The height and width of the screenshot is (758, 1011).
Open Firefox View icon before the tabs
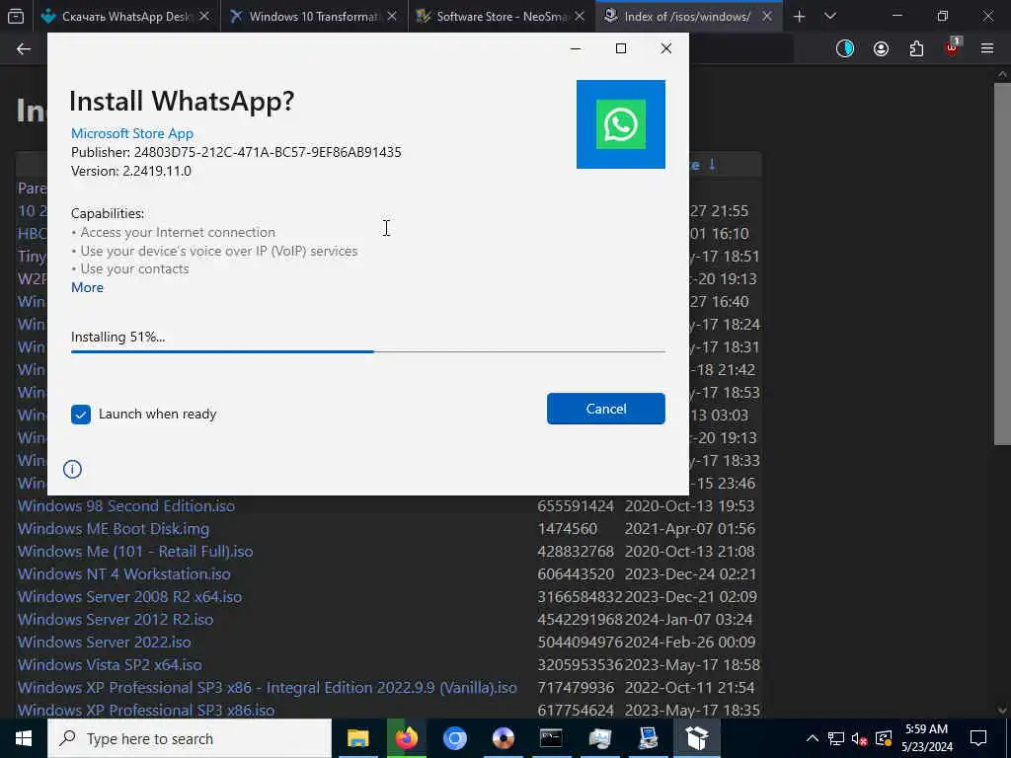click(16, 16)
